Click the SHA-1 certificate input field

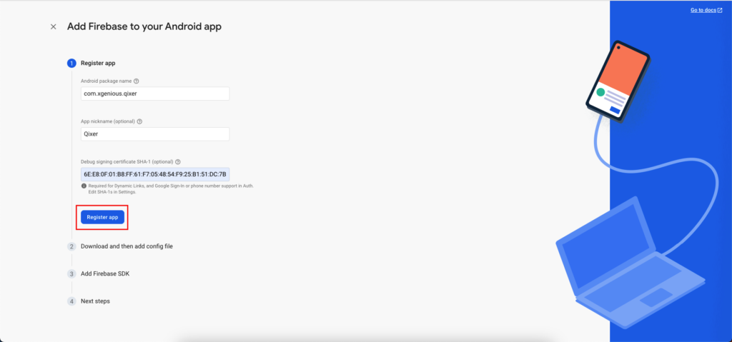155,174
